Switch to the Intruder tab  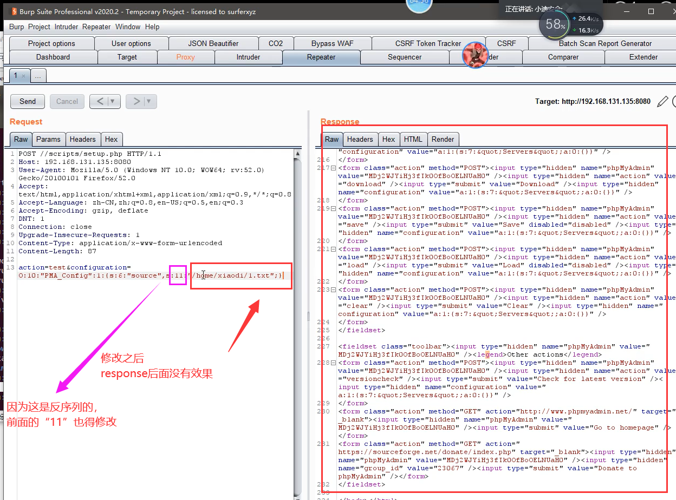[x=248, y=57]
